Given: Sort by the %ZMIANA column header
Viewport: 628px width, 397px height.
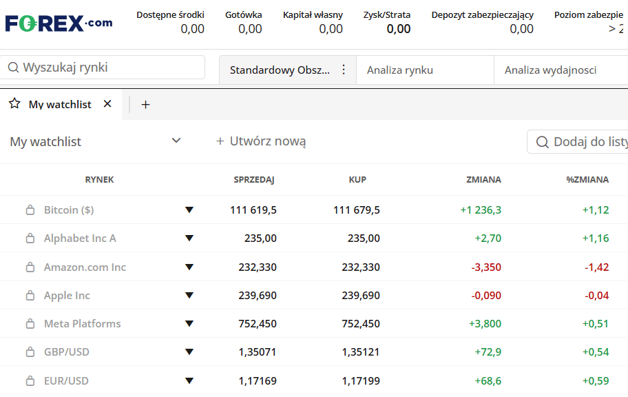Looking at the screenshot, I should tap(587, 180).
